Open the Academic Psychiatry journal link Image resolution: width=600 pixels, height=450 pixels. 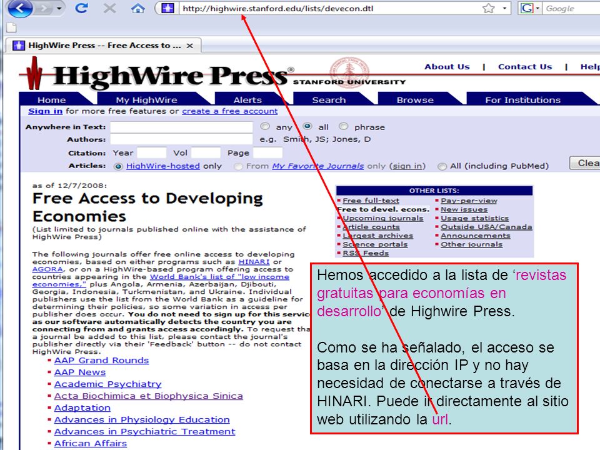(108, 384)
